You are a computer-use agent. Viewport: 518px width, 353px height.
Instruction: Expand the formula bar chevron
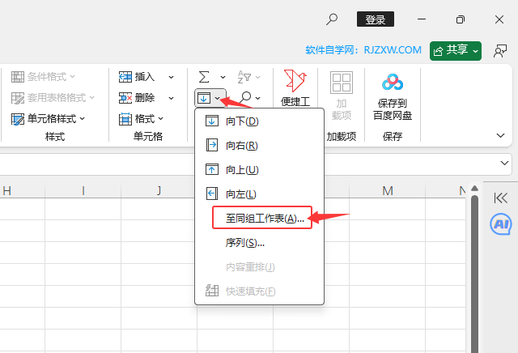(x=504, y=163)
